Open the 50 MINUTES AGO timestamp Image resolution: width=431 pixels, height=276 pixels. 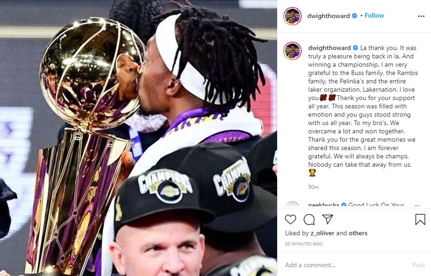click(304, 244)
